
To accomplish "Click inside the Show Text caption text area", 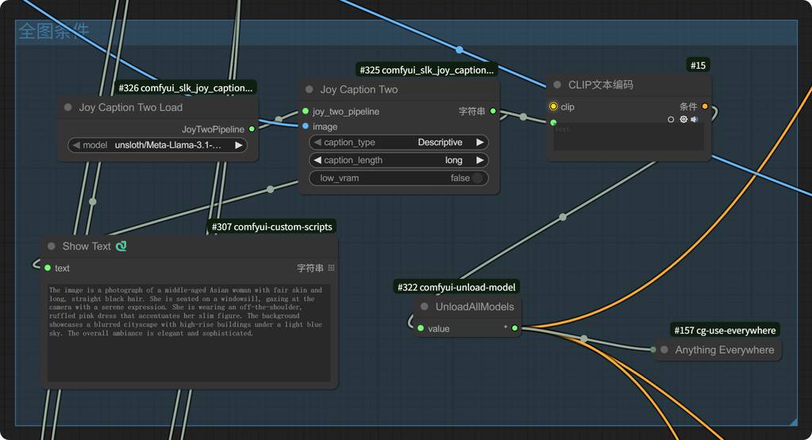I will tap(189, 333).
